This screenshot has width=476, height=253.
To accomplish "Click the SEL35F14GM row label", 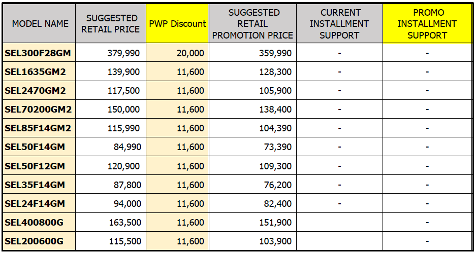I will (35, 185).
